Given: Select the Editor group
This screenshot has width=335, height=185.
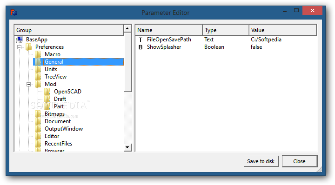Looking at the screenshot, I should click(52, 136).
